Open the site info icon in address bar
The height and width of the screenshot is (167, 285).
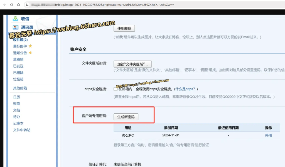point(27,5)
